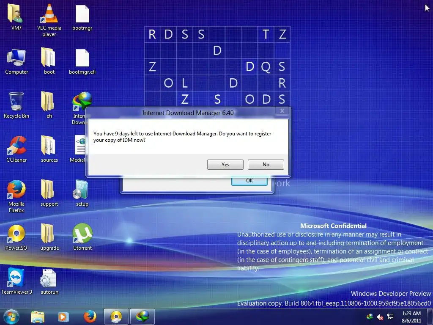Launch Mozilla Firefox desktop shortcut
This screenshot has width=433, height=325.
point(16,196)
